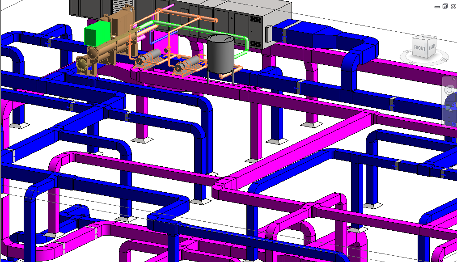Open the Steering Wheels tool in navigation bar
Viewport: 457px width, 262px height.
(449, 90)
